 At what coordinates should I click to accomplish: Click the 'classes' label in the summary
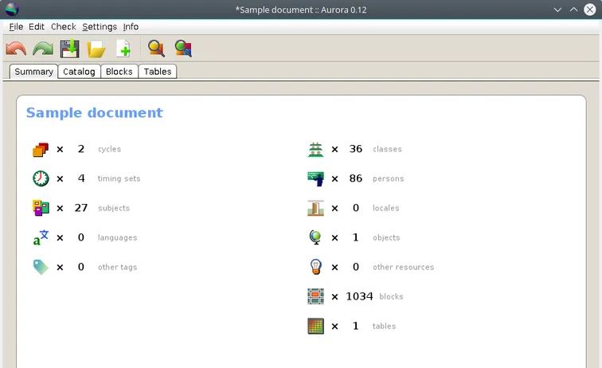tap(387, 149)
